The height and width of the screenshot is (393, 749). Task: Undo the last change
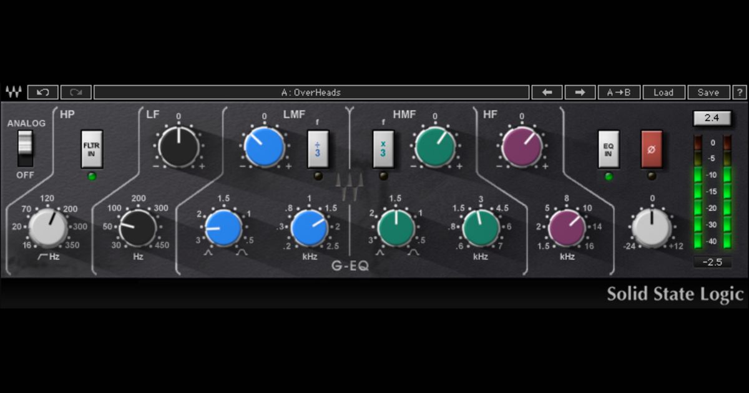pos(42,92)
